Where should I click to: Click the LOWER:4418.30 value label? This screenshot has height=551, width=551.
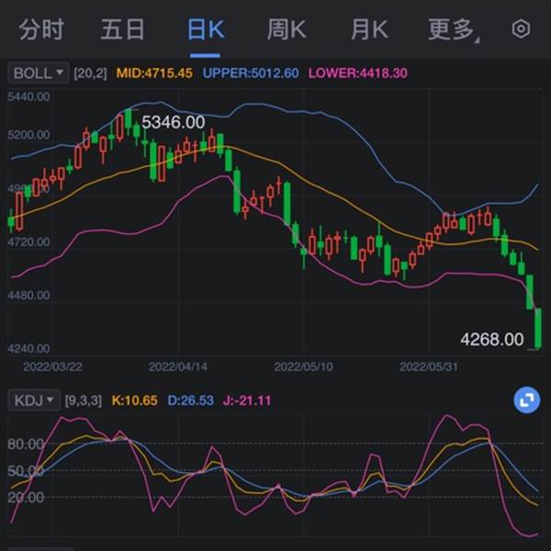pos(358,73)
